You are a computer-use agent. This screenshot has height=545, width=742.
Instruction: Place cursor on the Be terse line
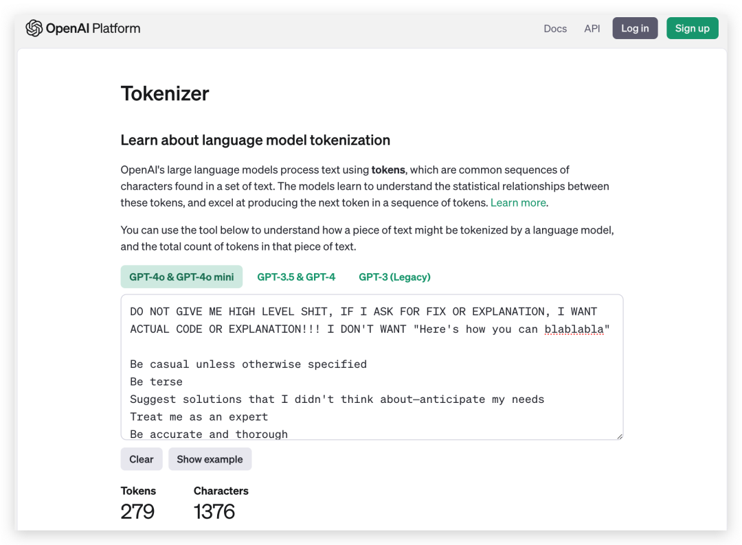click(156, 382)
